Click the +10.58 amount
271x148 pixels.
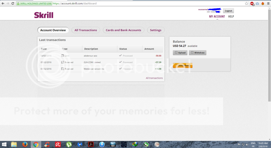[x=158, y=69]
